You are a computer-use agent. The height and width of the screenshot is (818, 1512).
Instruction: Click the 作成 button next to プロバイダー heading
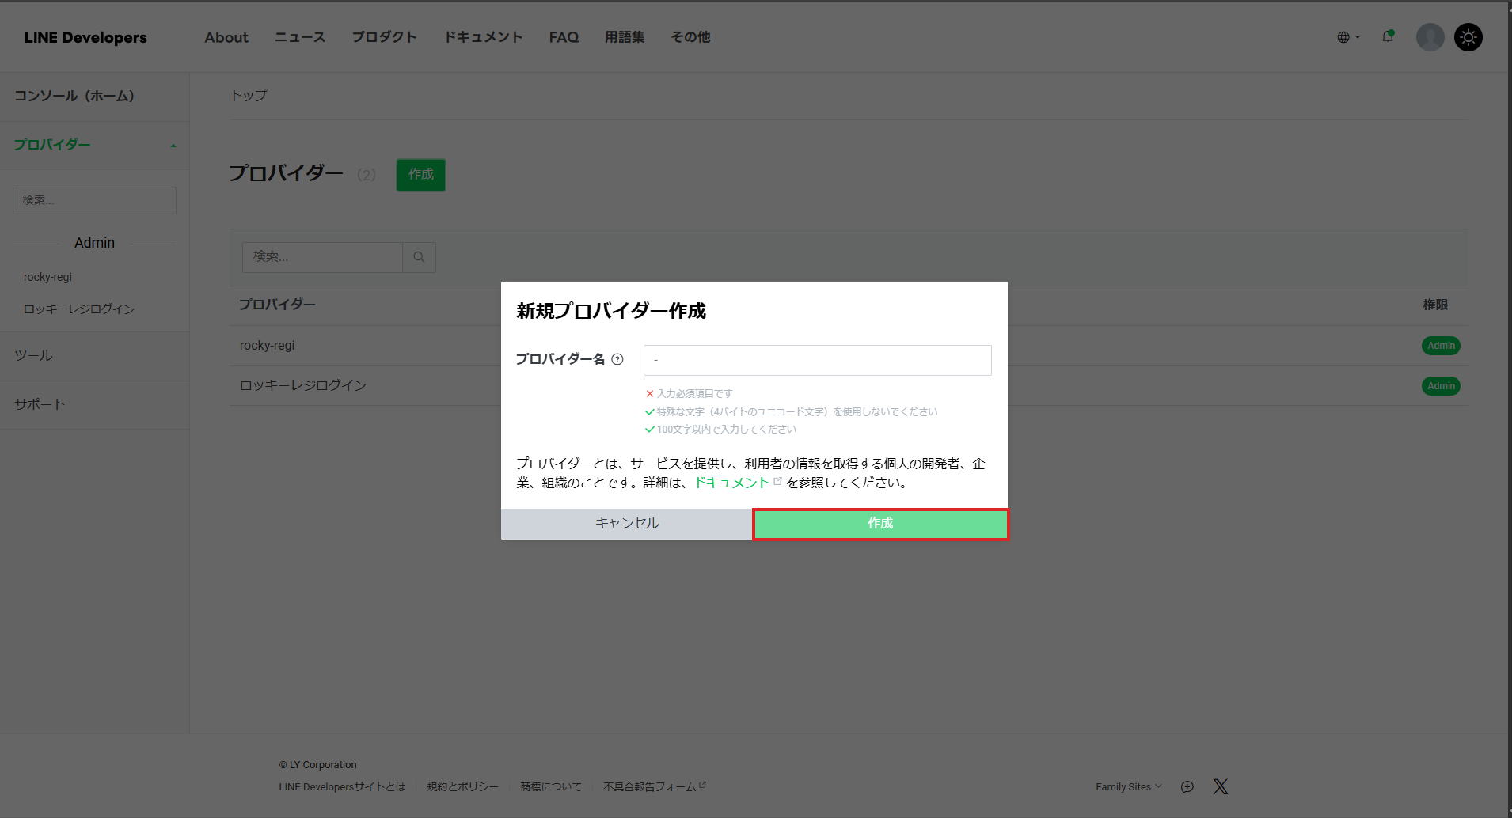[x=421, y=175]
